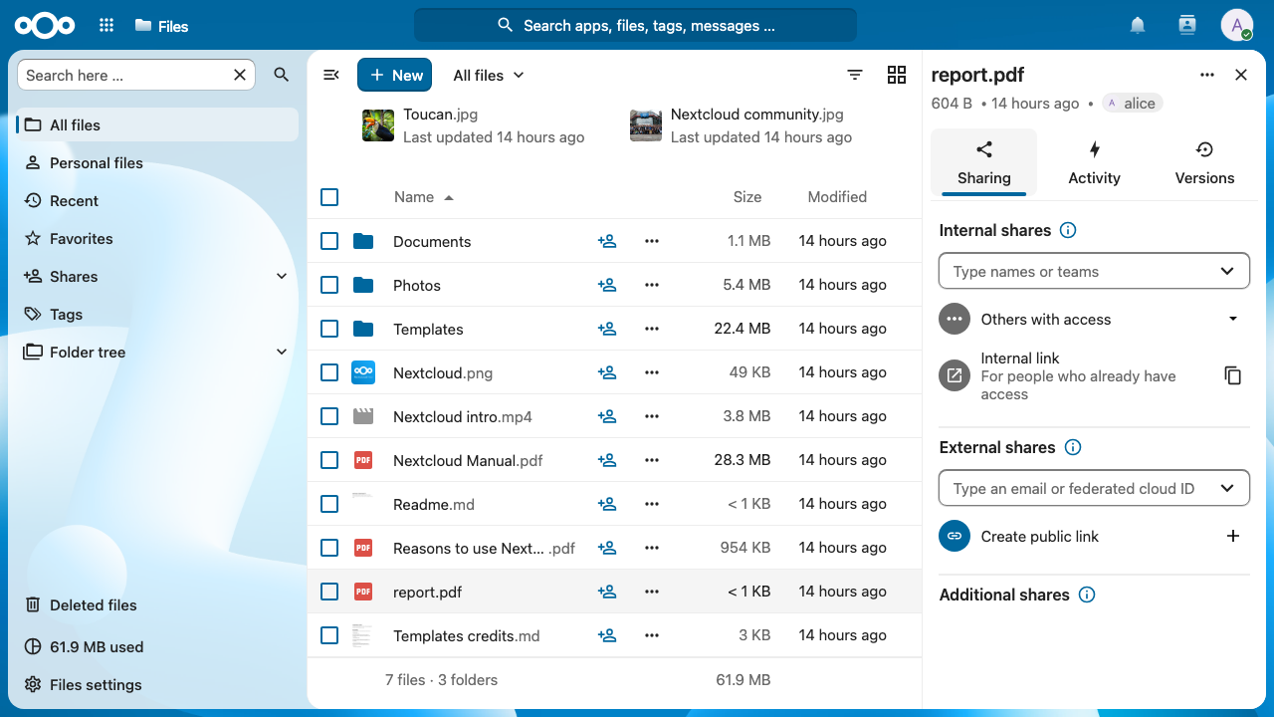The width and height of the screenshot is (1274, 717).
Task: Open share icon for Nextcloud Manual.pdf
Action: [607, 460]
